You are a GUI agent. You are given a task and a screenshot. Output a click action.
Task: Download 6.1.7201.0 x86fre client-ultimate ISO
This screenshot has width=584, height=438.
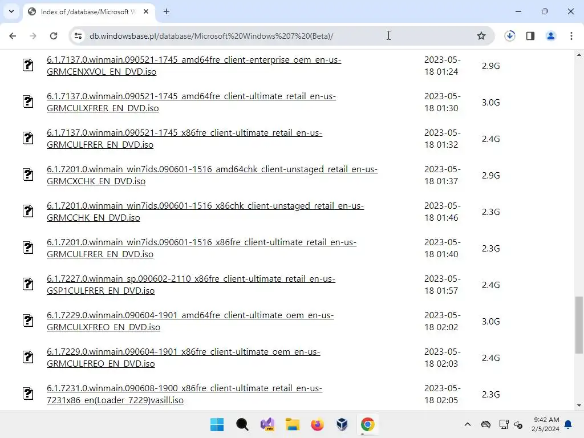click(201, 248)
